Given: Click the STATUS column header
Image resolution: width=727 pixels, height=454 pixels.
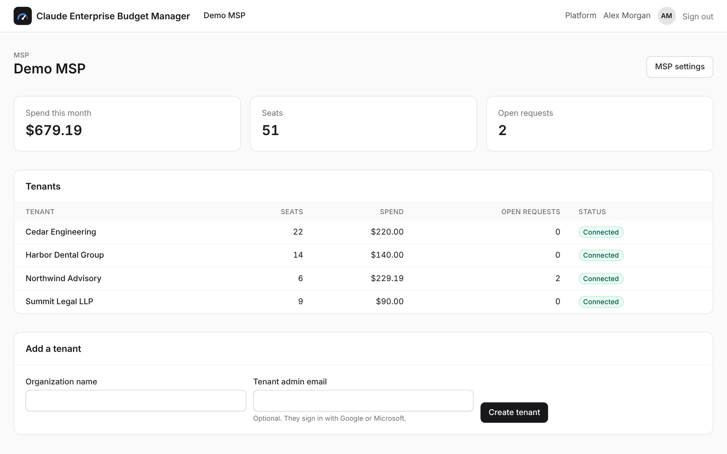Looking at the screenshot, I should 592,212.
